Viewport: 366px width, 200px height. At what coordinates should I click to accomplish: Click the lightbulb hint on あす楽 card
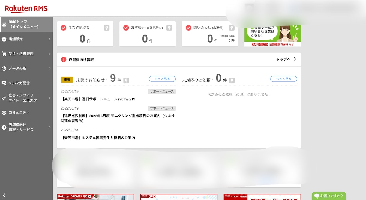pyautogui.click(x=169, y=28)
